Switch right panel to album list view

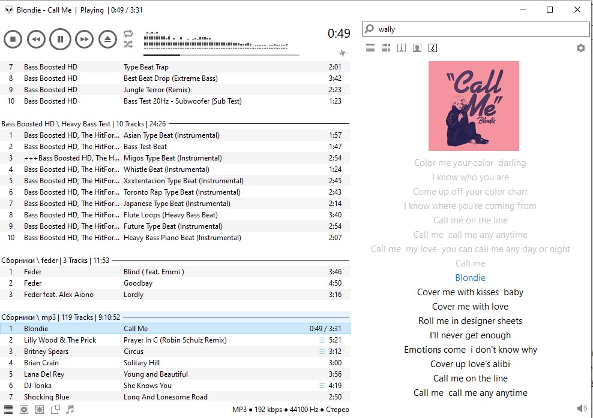(386, 48)
